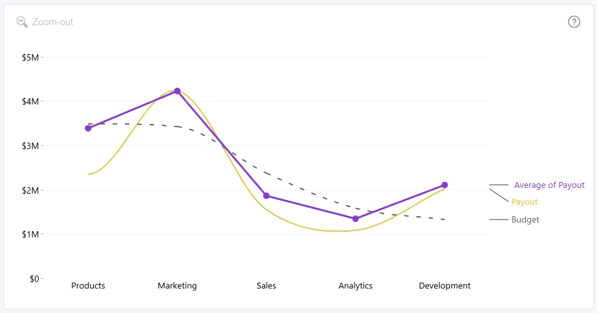The height and width of the screenshot is (313, 597).
Task: Click the Analytics axis category label
Action: (355, 286)
